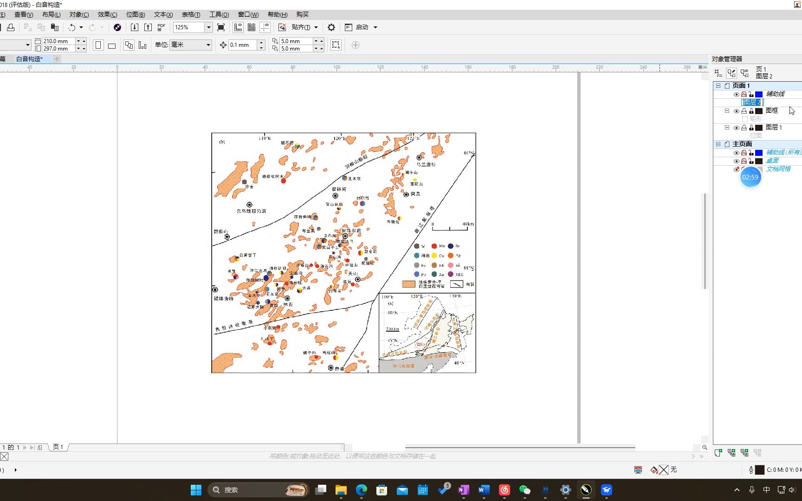Collapse the 页面 1 tree node
Image resolution: width=802 pixels, height=501 pixels.
point(718,86)
